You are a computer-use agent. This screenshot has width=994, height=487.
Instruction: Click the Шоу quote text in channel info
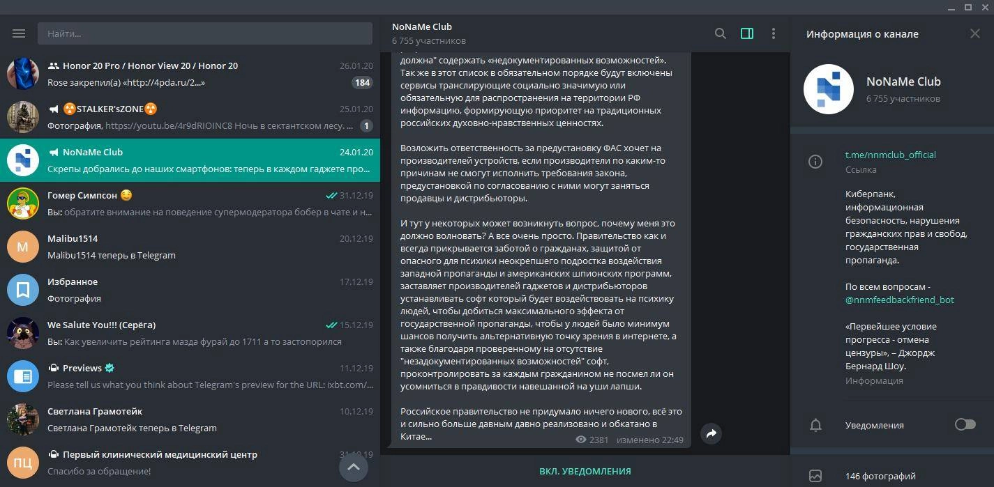tap(891, 346)
